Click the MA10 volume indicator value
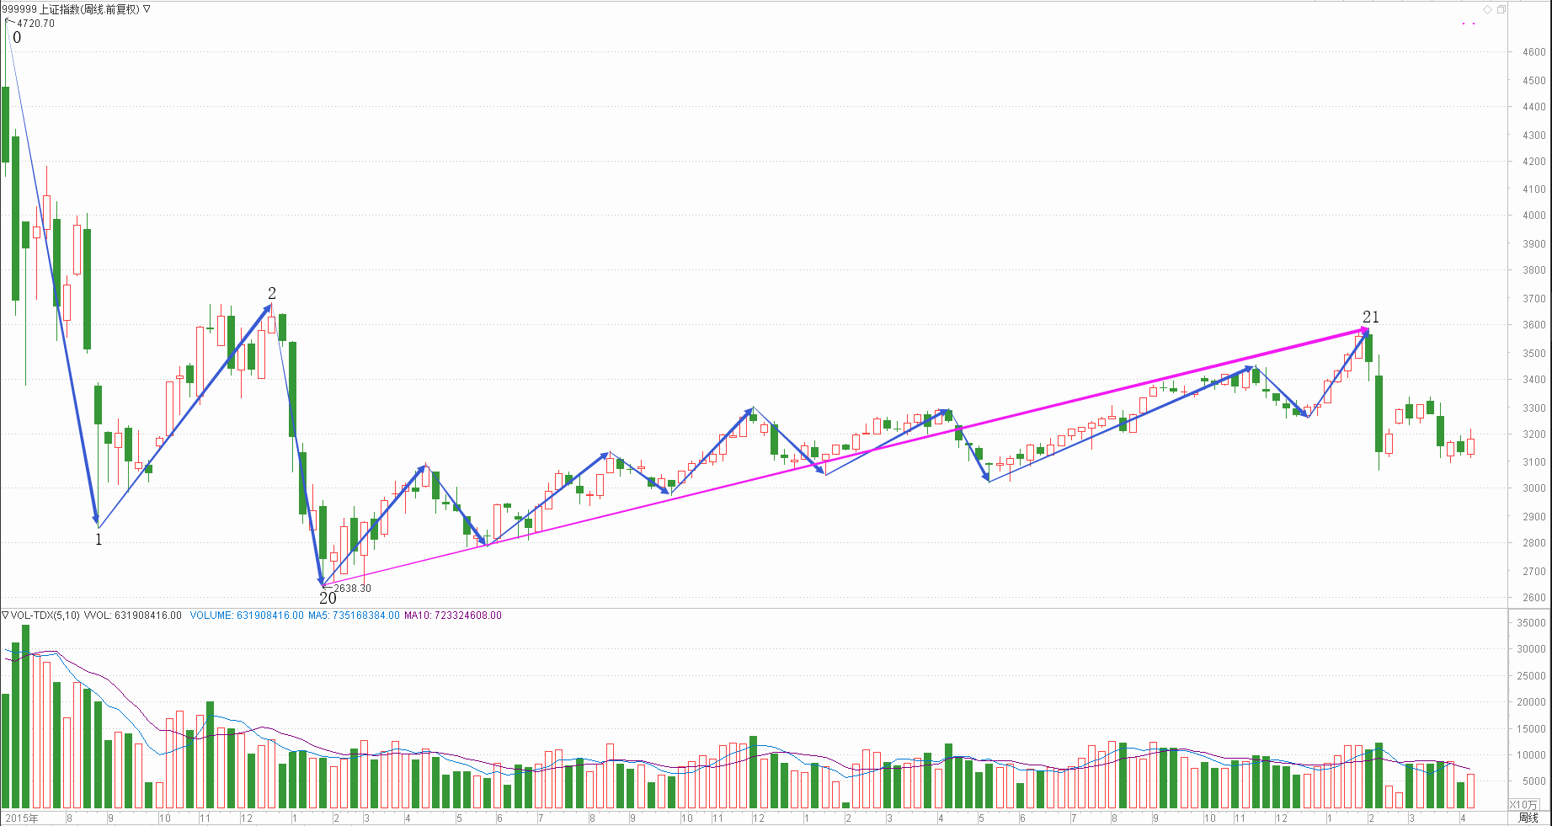Screen dimensions: 1552x826 [x=453, y=616]
